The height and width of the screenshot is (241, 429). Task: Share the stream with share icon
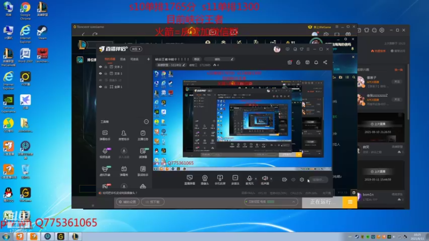(x=325, y=62)
